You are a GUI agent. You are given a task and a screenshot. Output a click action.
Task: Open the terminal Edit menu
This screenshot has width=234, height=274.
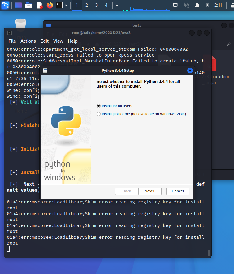pyautogui.click(x=45, y=41)
